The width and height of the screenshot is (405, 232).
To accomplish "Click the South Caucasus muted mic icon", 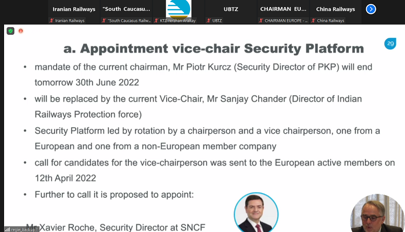I will click(104, 21).
